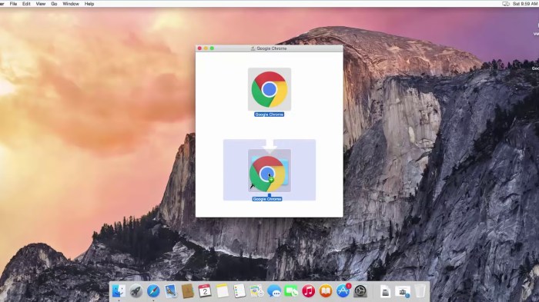
Task: Open the Trash in the dock
Action: [420, 291]
